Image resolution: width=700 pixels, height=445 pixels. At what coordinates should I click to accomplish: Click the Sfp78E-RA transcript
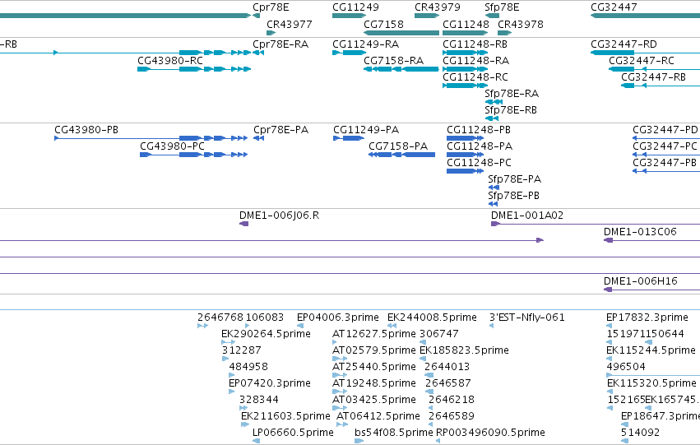pos(494,102)
